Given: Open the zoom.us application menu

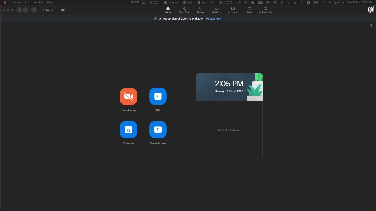Looking at the screenshot, I should [16, 2].
